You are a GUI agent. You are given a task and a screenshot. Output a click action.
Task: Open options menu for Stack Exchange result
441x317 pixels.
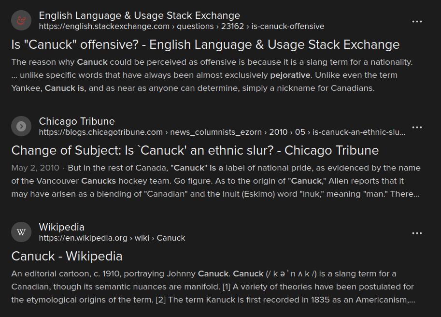(x=417, y=22)
